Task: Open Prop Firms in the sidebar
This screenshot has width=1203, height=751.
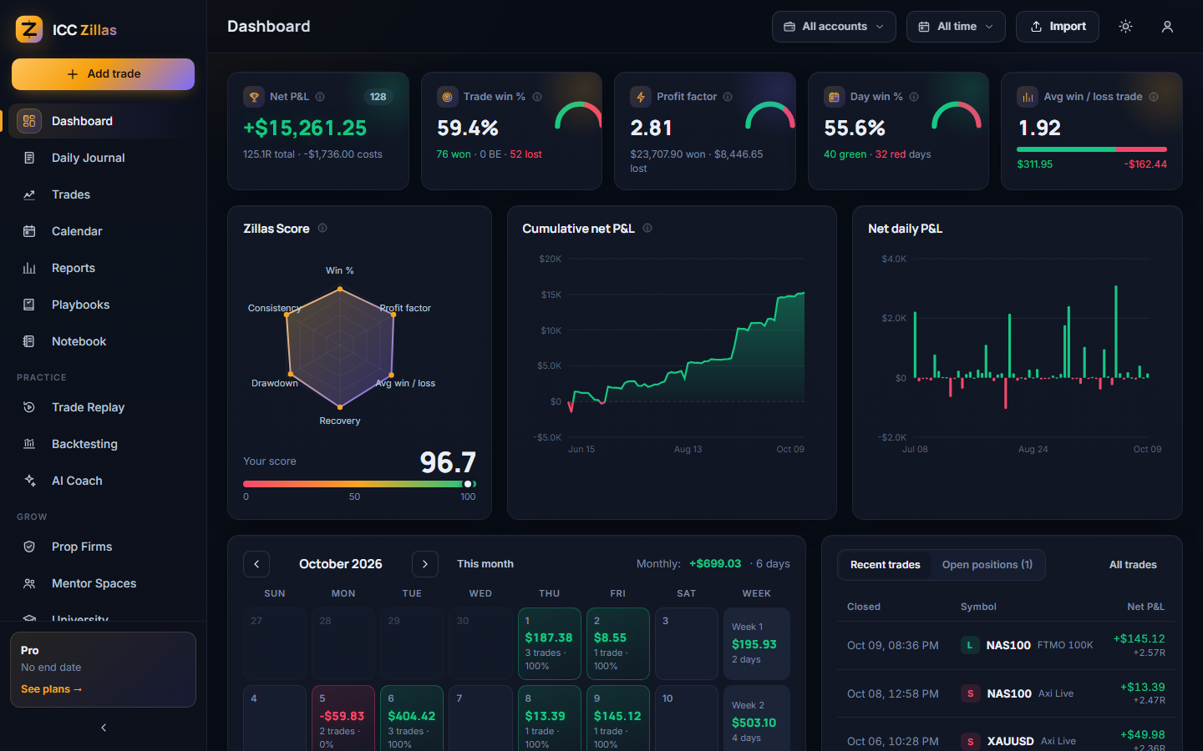Action: click(x=103, y=547)
